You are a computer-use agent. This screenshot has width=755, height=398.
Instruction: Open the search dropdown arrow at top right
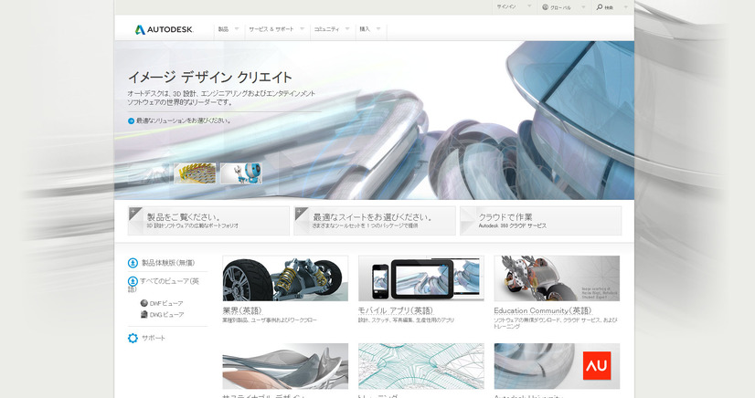pyautogui.click(x=625, y=6)
